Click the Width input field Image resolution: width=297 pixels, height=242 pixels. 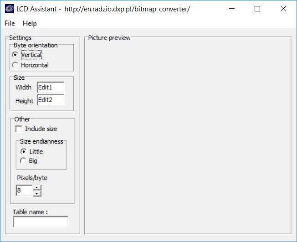click(x=51, y=88)
